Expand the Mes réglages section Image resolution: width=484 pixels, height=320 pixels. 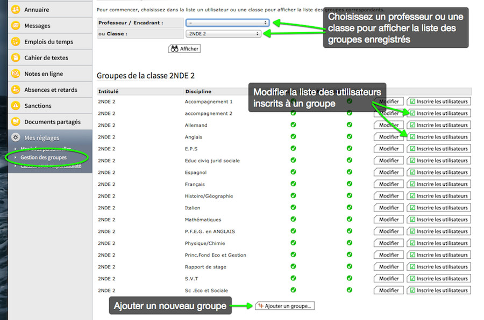tap(41, 138)
